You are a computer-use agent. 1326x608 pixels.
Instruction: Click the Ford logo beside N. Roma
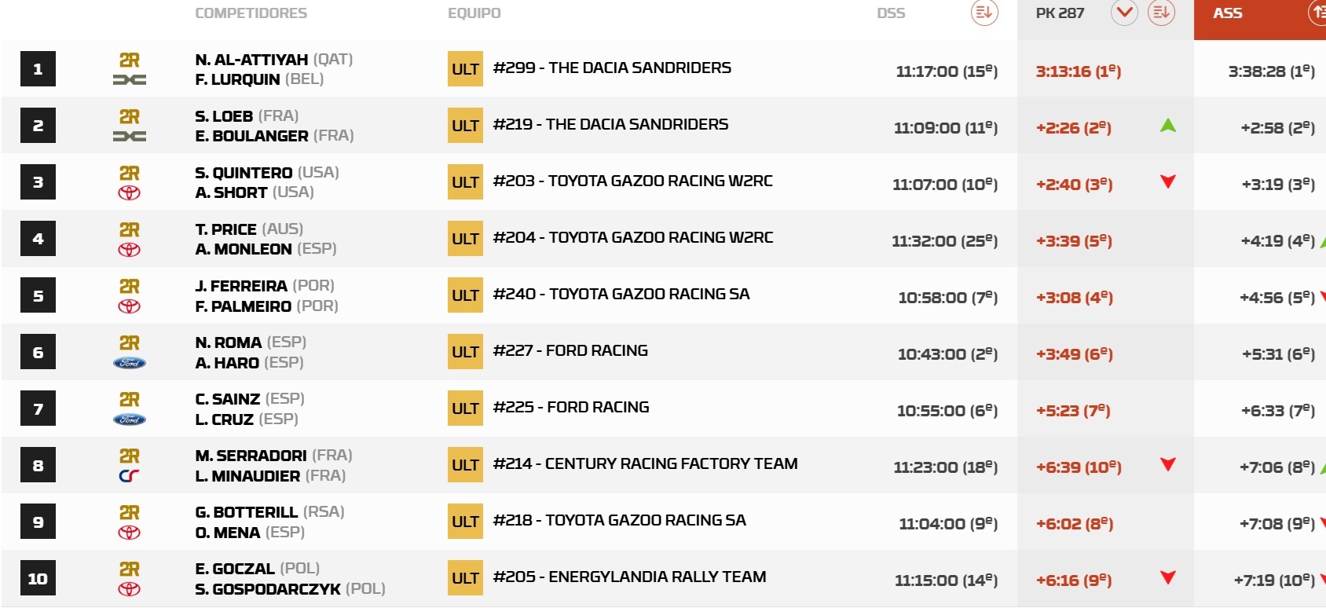click(x=130, y=363)
